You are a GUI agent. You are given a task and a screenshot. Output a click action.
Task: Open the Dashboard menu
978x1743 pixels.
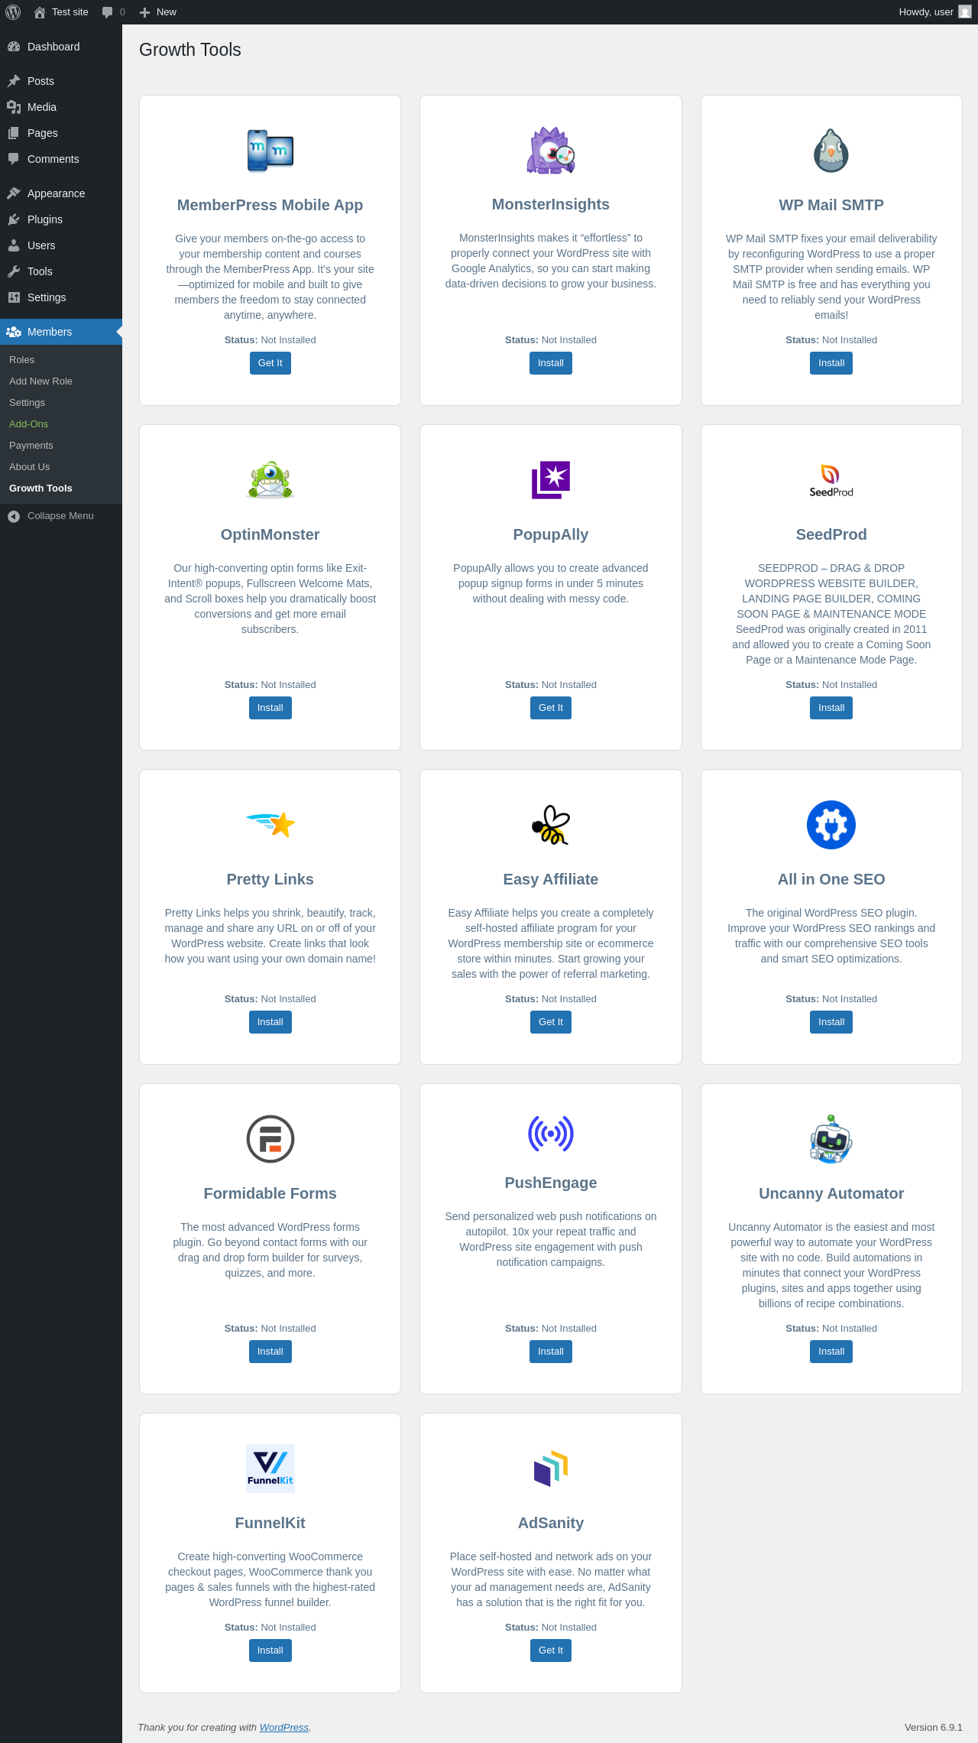click(61, 47)
